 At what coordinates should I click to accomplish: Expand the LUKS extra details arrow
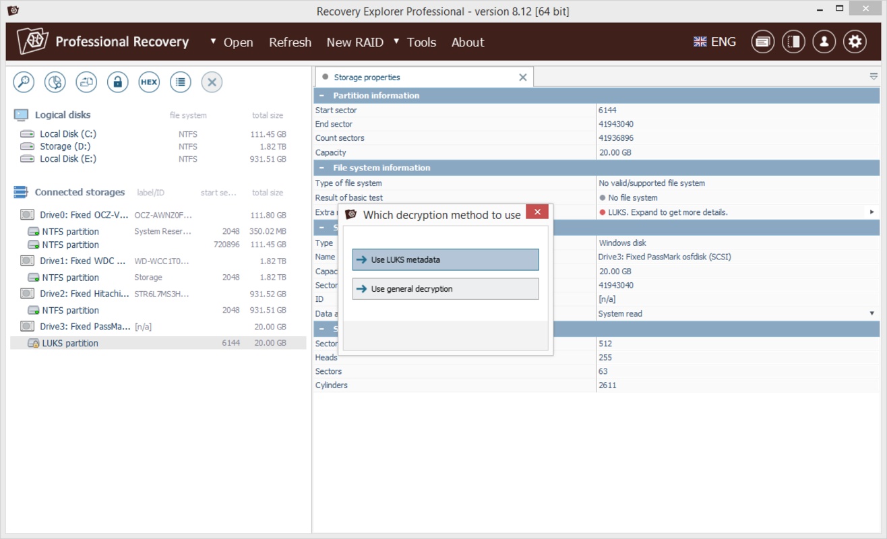pyautogui.click(x=871, y=212)
